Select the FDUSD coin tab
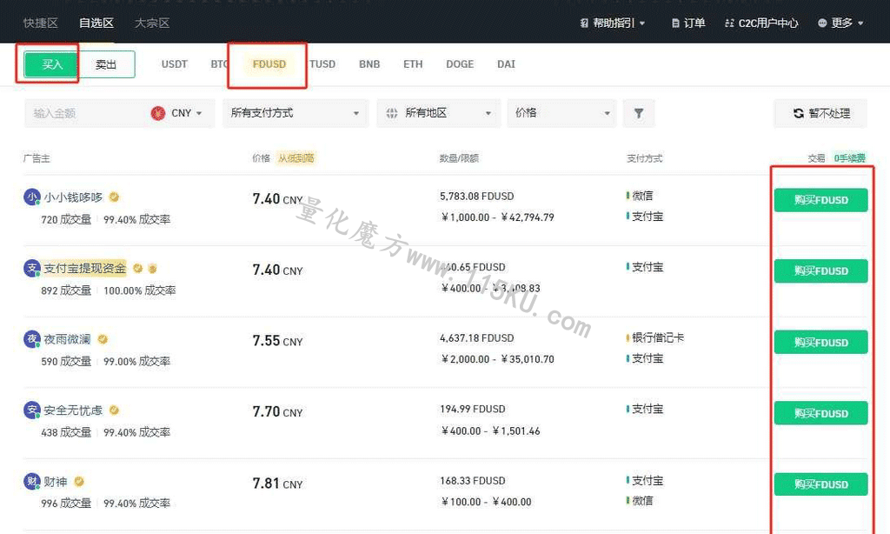Screen dimensions: 890x534 (269, 64)
